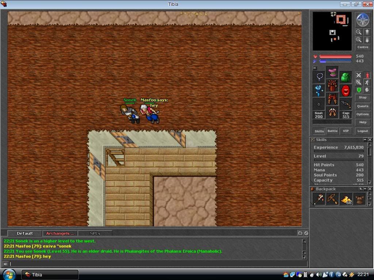Image resolution: width=374 pixels, height=280 pixels.
Task: Select the pink hat in head slot
Action: 332,73
